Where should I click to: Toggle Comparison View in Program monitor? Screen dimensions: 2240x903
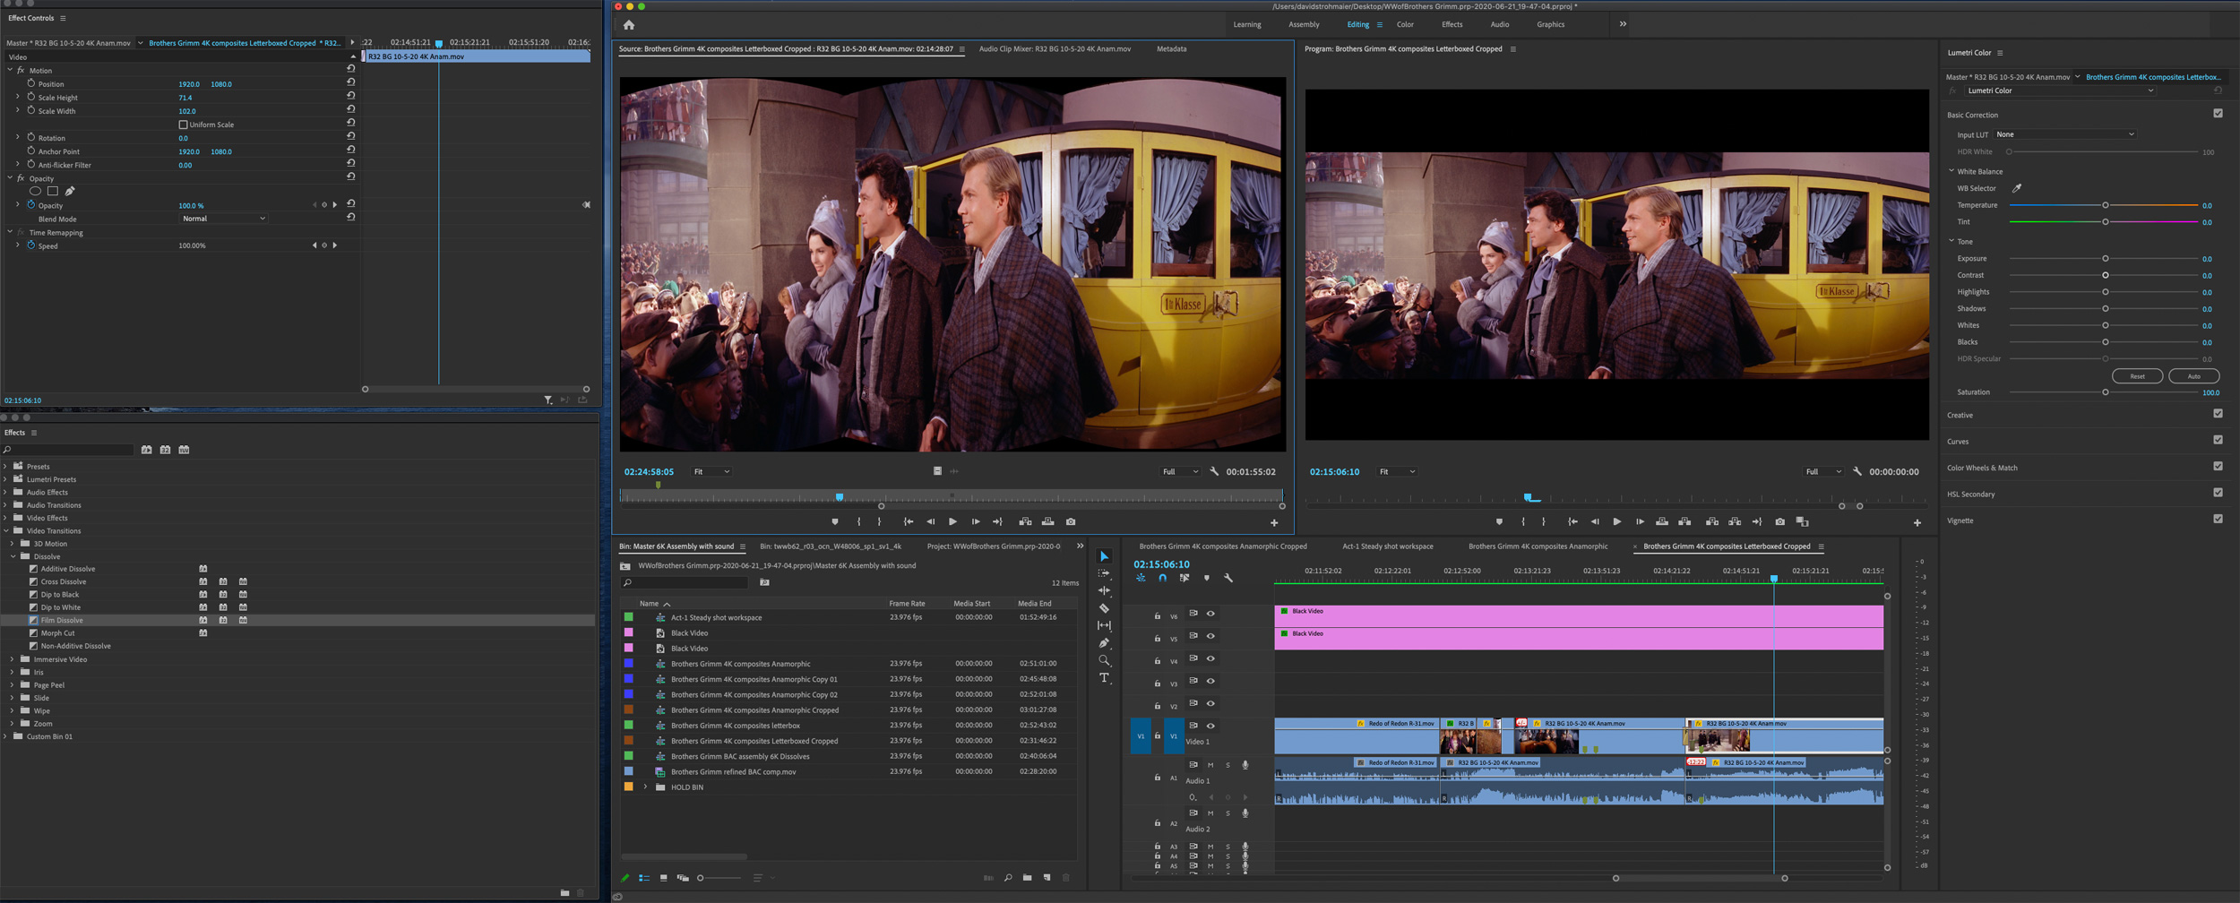1802,521
